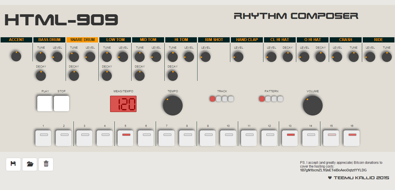This screenshot has width=395, height=190.
Task: Click the BASS DRUM DECAY knob
Action: point(41,76)
